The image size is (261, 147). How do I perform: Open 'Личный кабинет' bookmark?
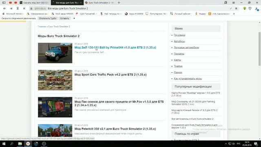click(x=181, y=14)
